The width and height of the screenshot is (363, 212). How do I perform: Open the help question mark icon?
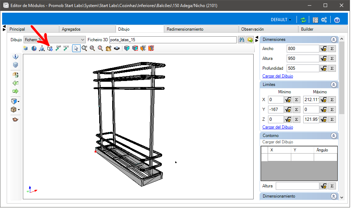[337, 20]
